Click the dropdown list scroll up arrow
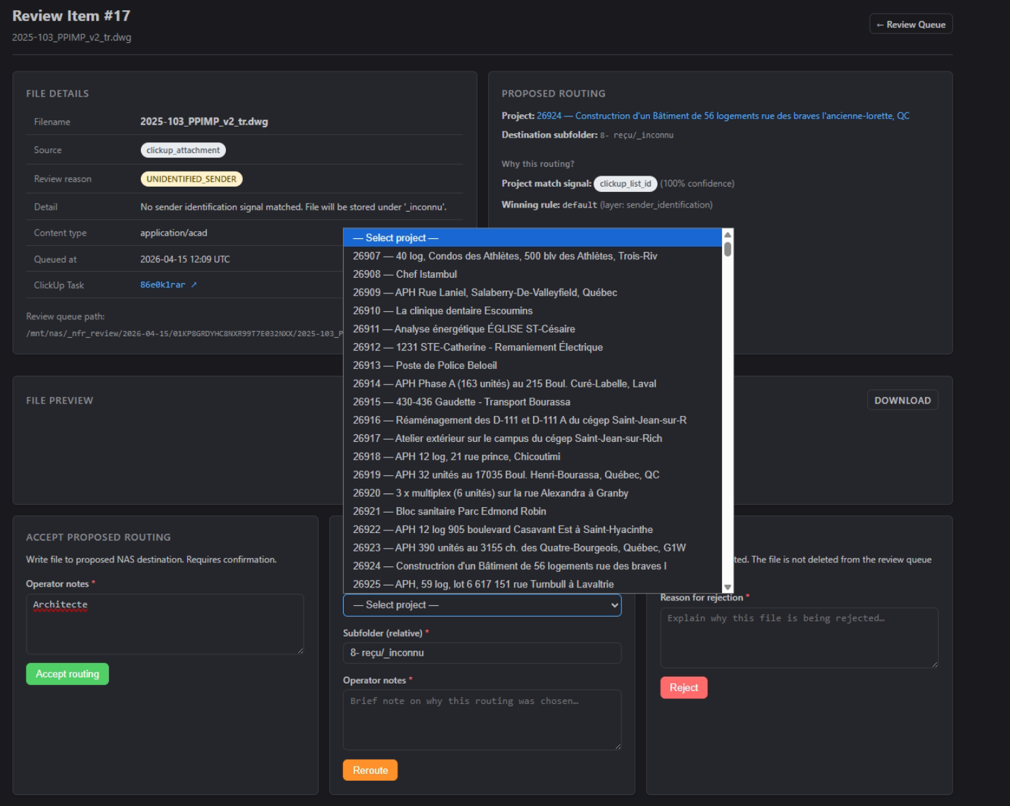This screenshot has height=806, width=1010. 728,235
